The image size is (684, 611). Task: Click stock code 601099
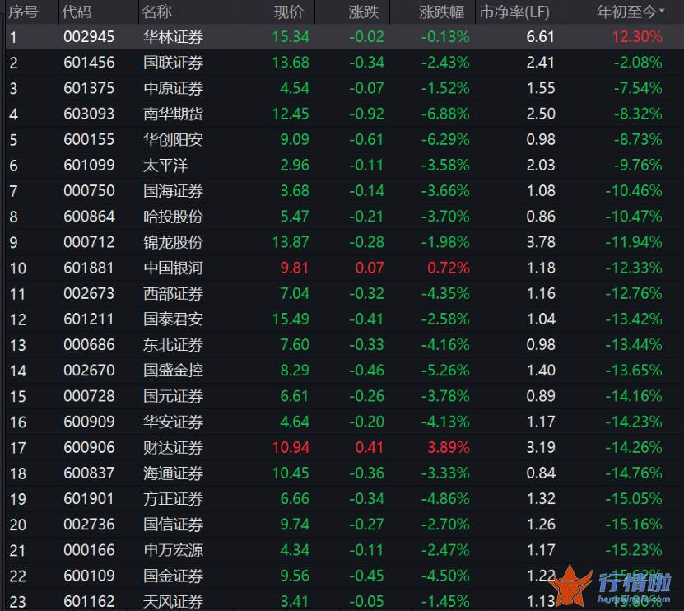point(89,166)
